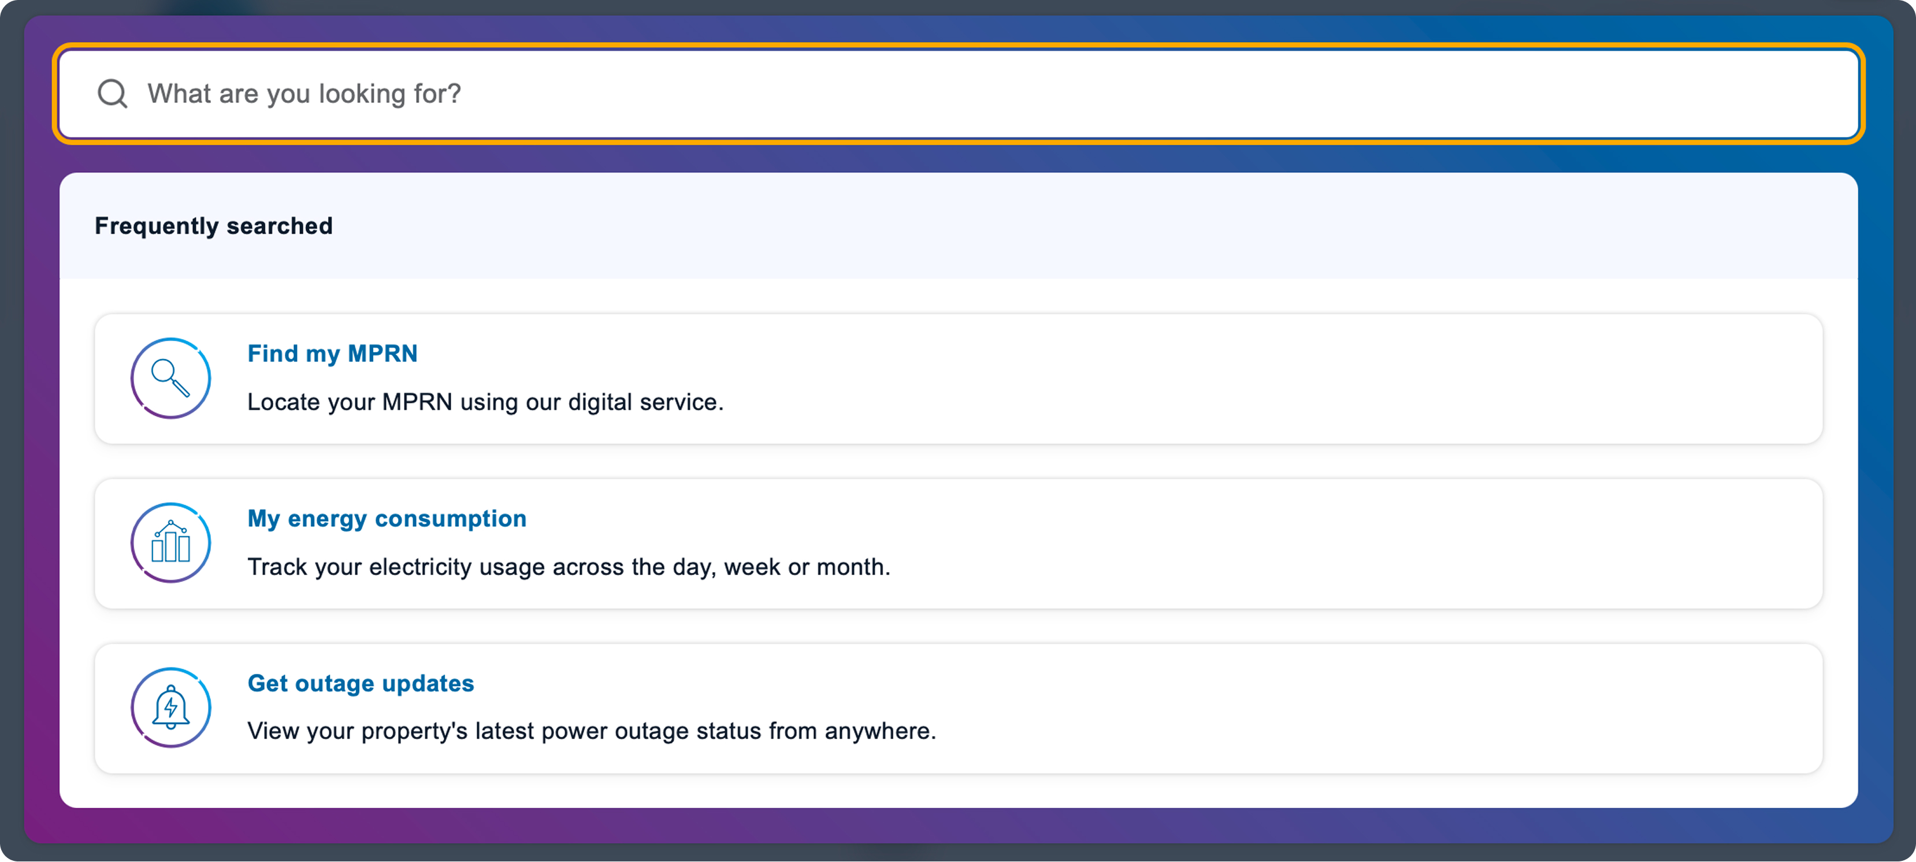Open the Find my MPRN link
Screen dimensions: 1916x862
point(332,354)
